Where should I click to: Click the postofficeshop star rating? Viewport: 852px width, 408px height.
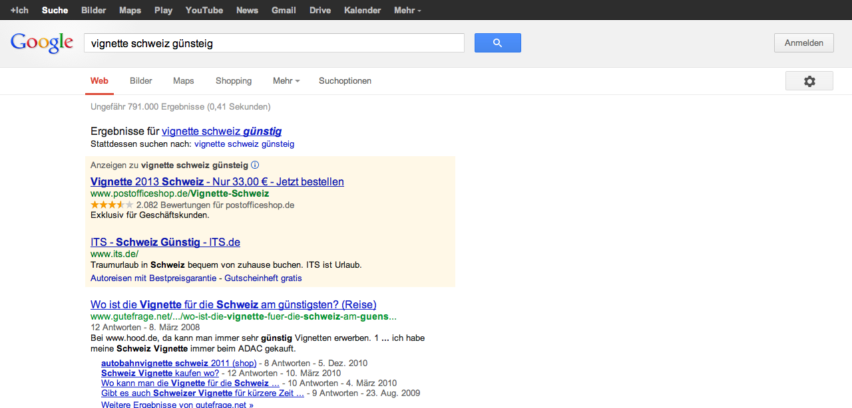tap(112, 205)
